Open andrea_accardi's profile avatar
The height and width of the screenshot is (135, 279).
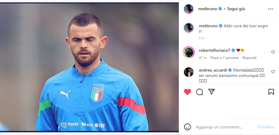coord(189,72)
